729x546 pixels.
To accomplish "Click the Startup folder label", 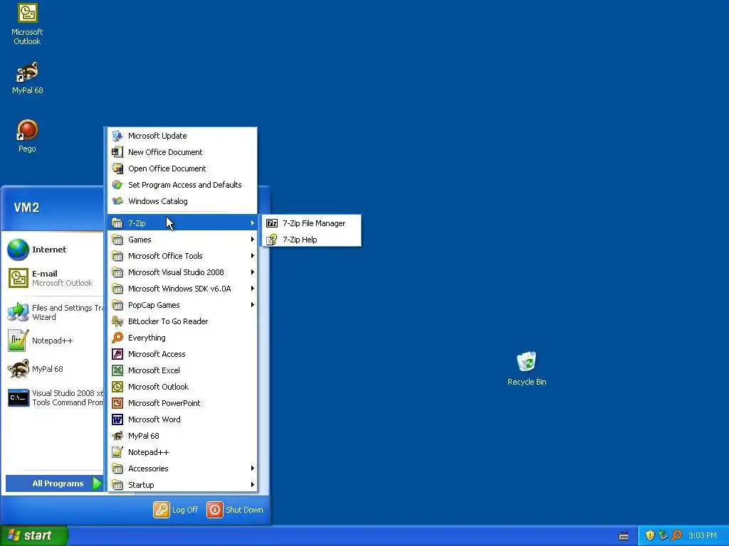I will click(142, 485).
